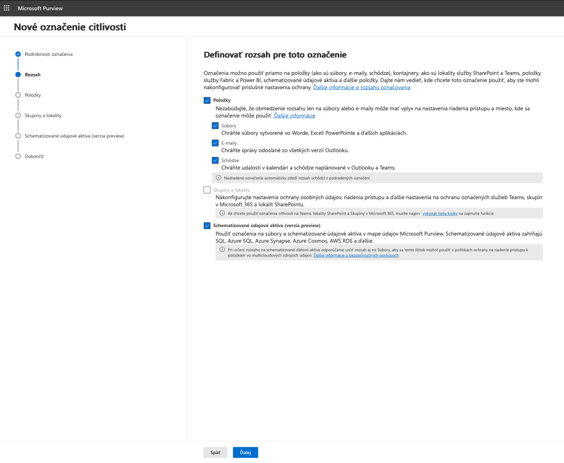Click the Schôdze label text
564x463 pixels.
click(230, 161)
